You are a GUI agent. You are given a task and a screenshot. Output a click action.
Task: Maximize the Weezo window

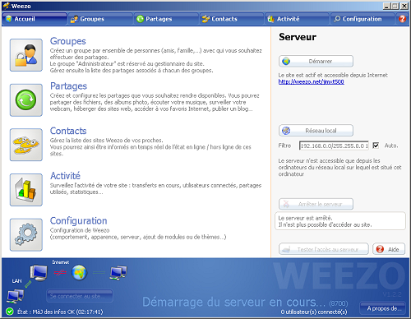395,6
